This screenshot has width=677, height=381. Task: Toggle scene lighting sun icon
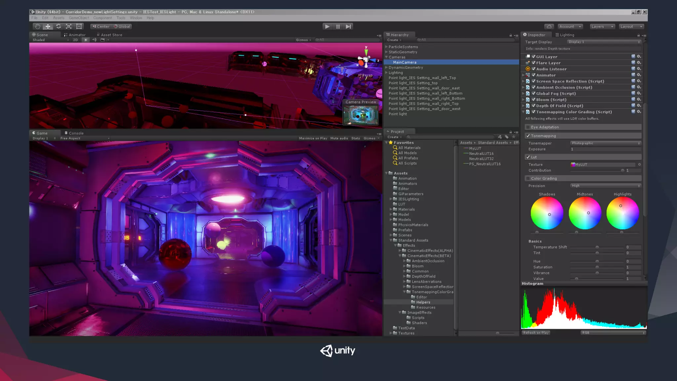pos(86,40)
